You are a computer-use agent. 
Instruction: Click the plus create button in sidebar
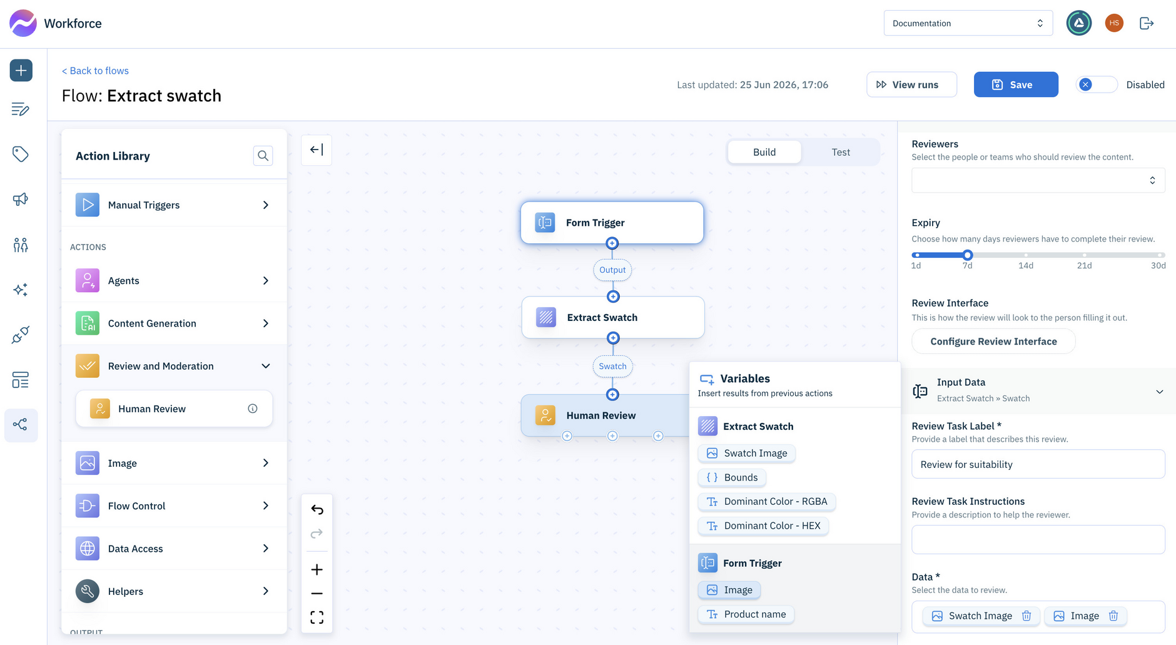click(21, 70)
